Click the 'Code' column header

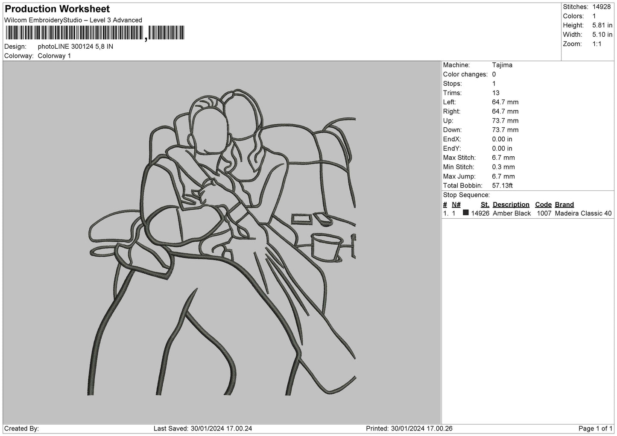(543, 205)
